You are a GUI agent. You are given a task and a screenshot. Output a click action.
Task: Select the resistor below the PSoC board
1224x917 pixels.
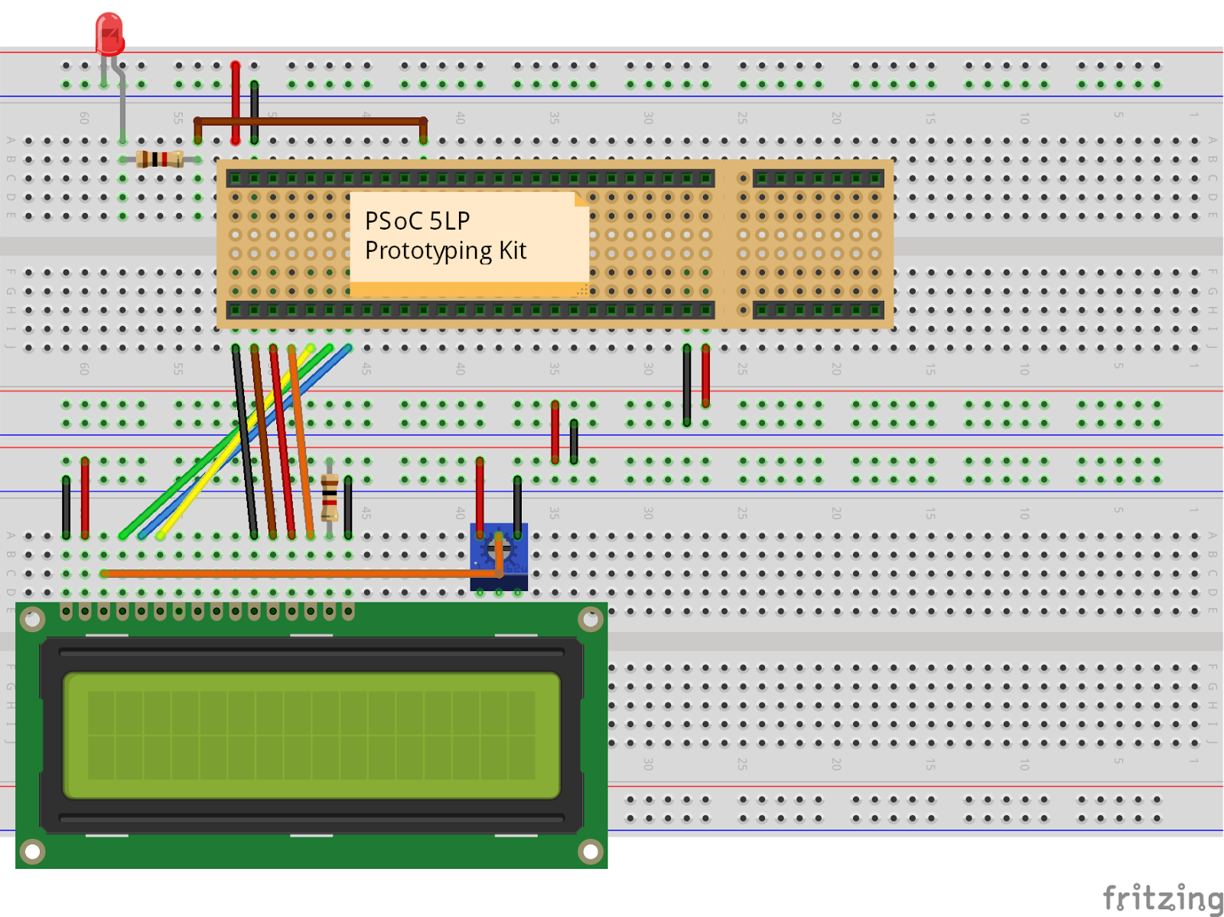tap(331, 496)
